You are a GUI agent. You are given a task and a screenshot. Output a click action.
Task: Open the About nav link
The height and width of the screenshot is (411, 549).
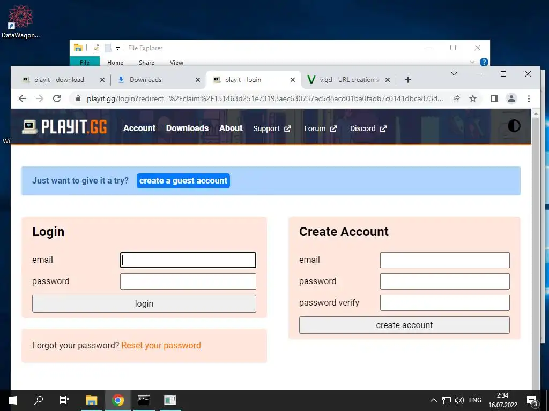point(231,128)
